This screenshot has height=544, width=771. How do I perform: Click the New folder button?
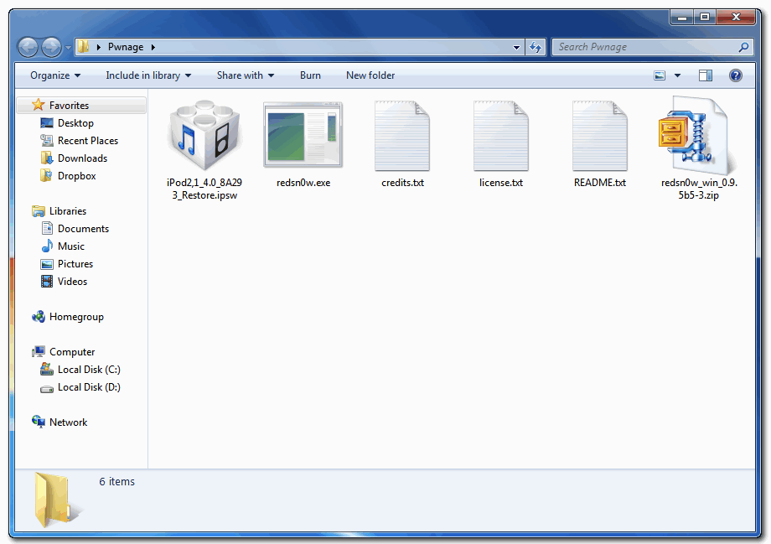(x=370, y=75)
